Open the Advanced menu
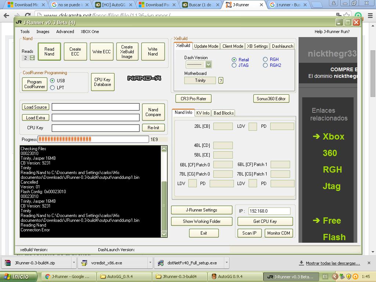Image resolution: width=376 pixels, height=282 pixels. click(65, 32)
